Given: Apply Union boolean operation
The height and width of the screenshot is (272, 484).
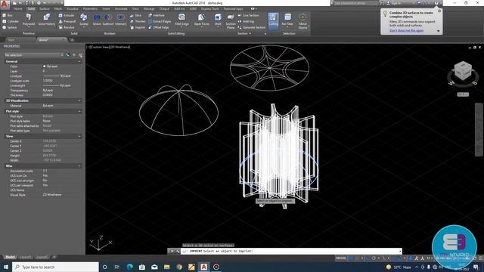Looking at the screenshot, I should tap(97, 20).
